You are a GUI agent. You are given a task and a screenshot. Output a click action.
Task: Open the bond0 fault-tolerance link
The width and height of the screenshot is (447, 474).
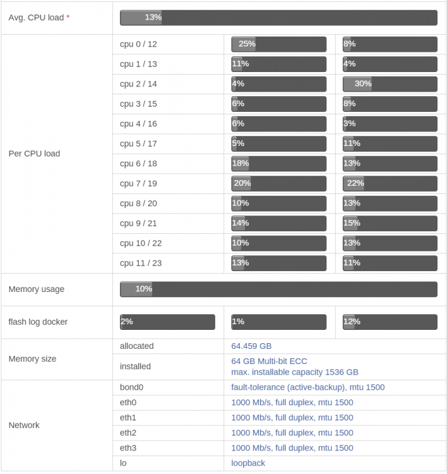[x=307, y=387]
